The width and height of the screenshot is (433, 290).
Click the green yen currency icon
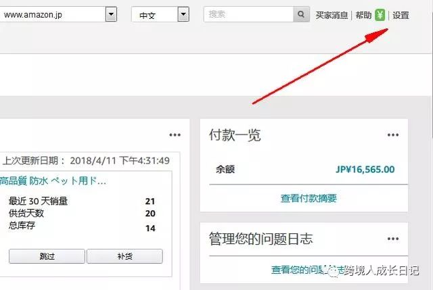380,15
